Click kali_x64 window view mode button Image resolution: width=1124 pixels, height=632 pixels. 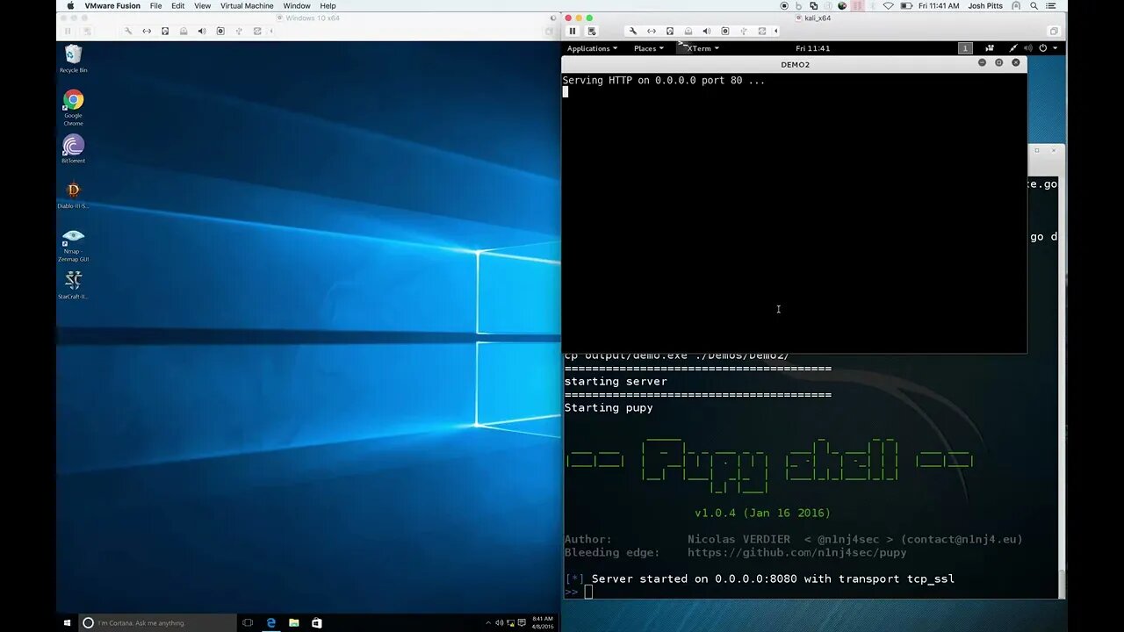[x=1053, y=31]
